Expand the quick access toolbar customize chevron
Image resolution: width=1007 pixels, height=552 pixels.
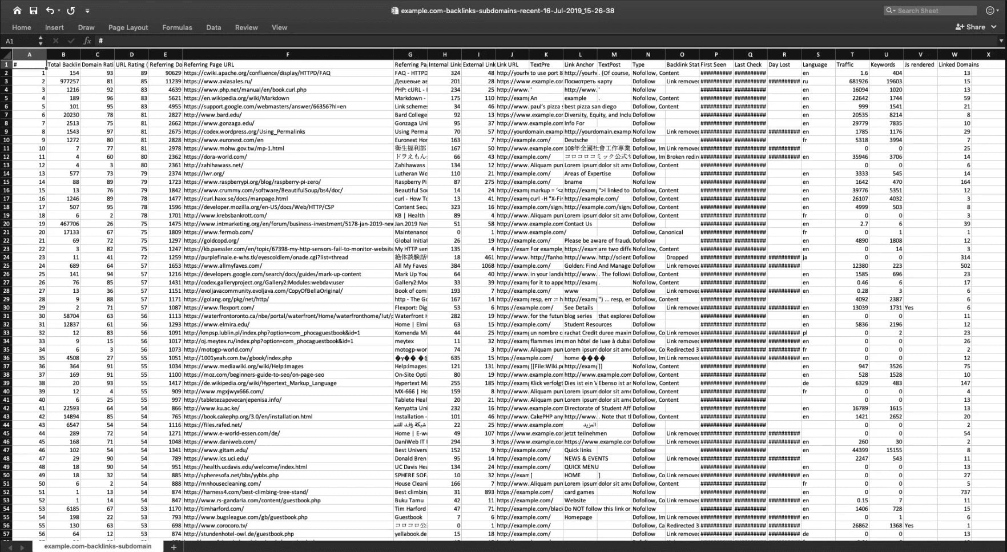(87, 10)
